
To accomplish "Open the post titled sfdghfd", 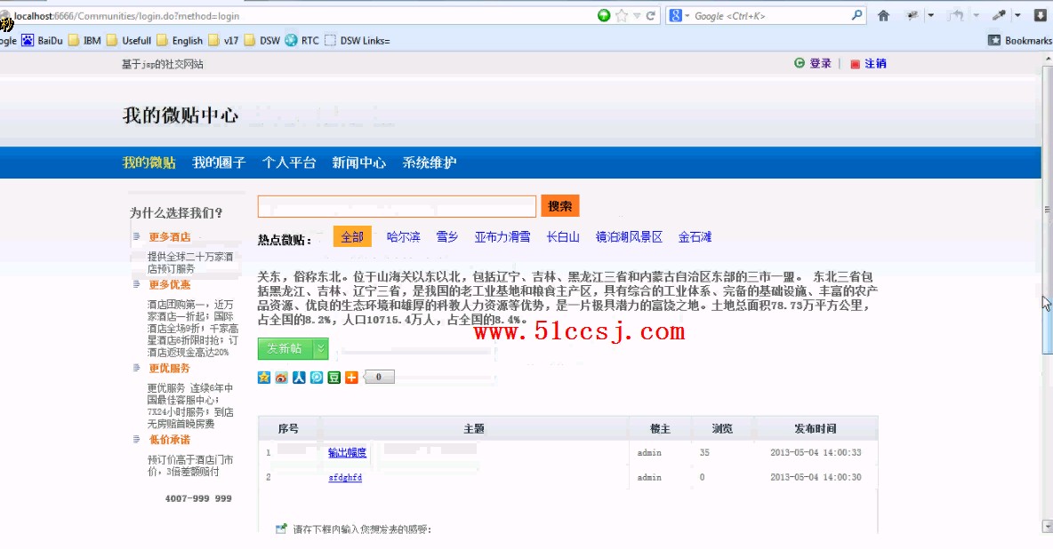I will click(345, 478).
